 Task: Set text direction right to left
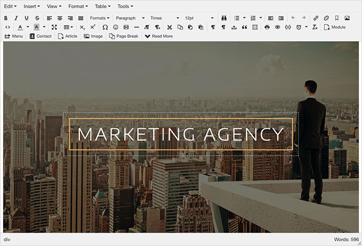tap(158, 27)
